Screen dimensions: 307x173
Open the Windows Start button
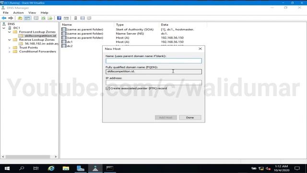(x=7, y=168)
